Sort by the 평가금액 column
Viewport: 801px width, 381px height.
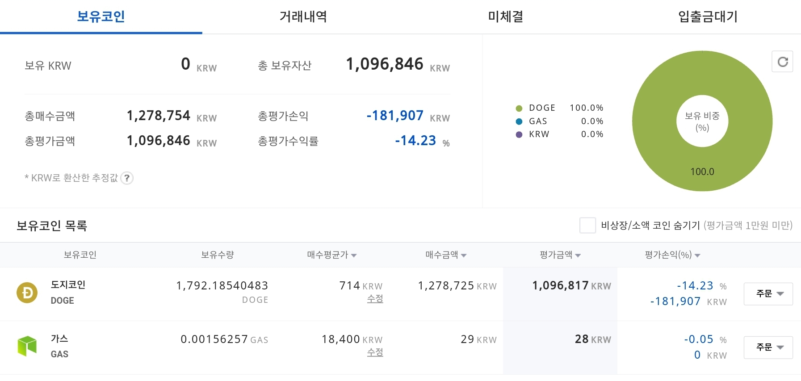coord(560,255)
